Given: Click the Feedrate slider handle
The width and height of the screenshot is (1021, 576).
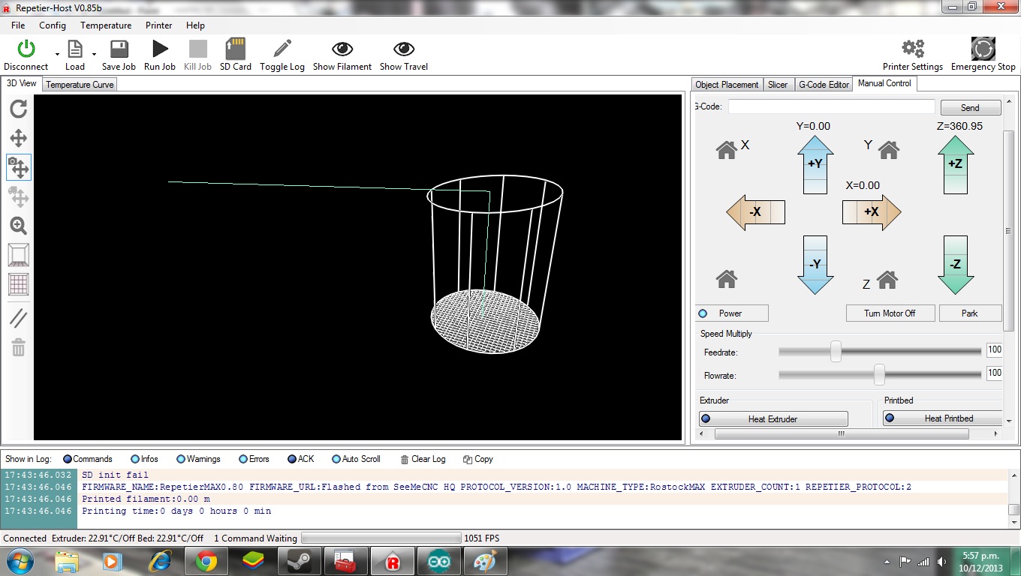Looking at the screenshot, I should (x=836, y=351).
